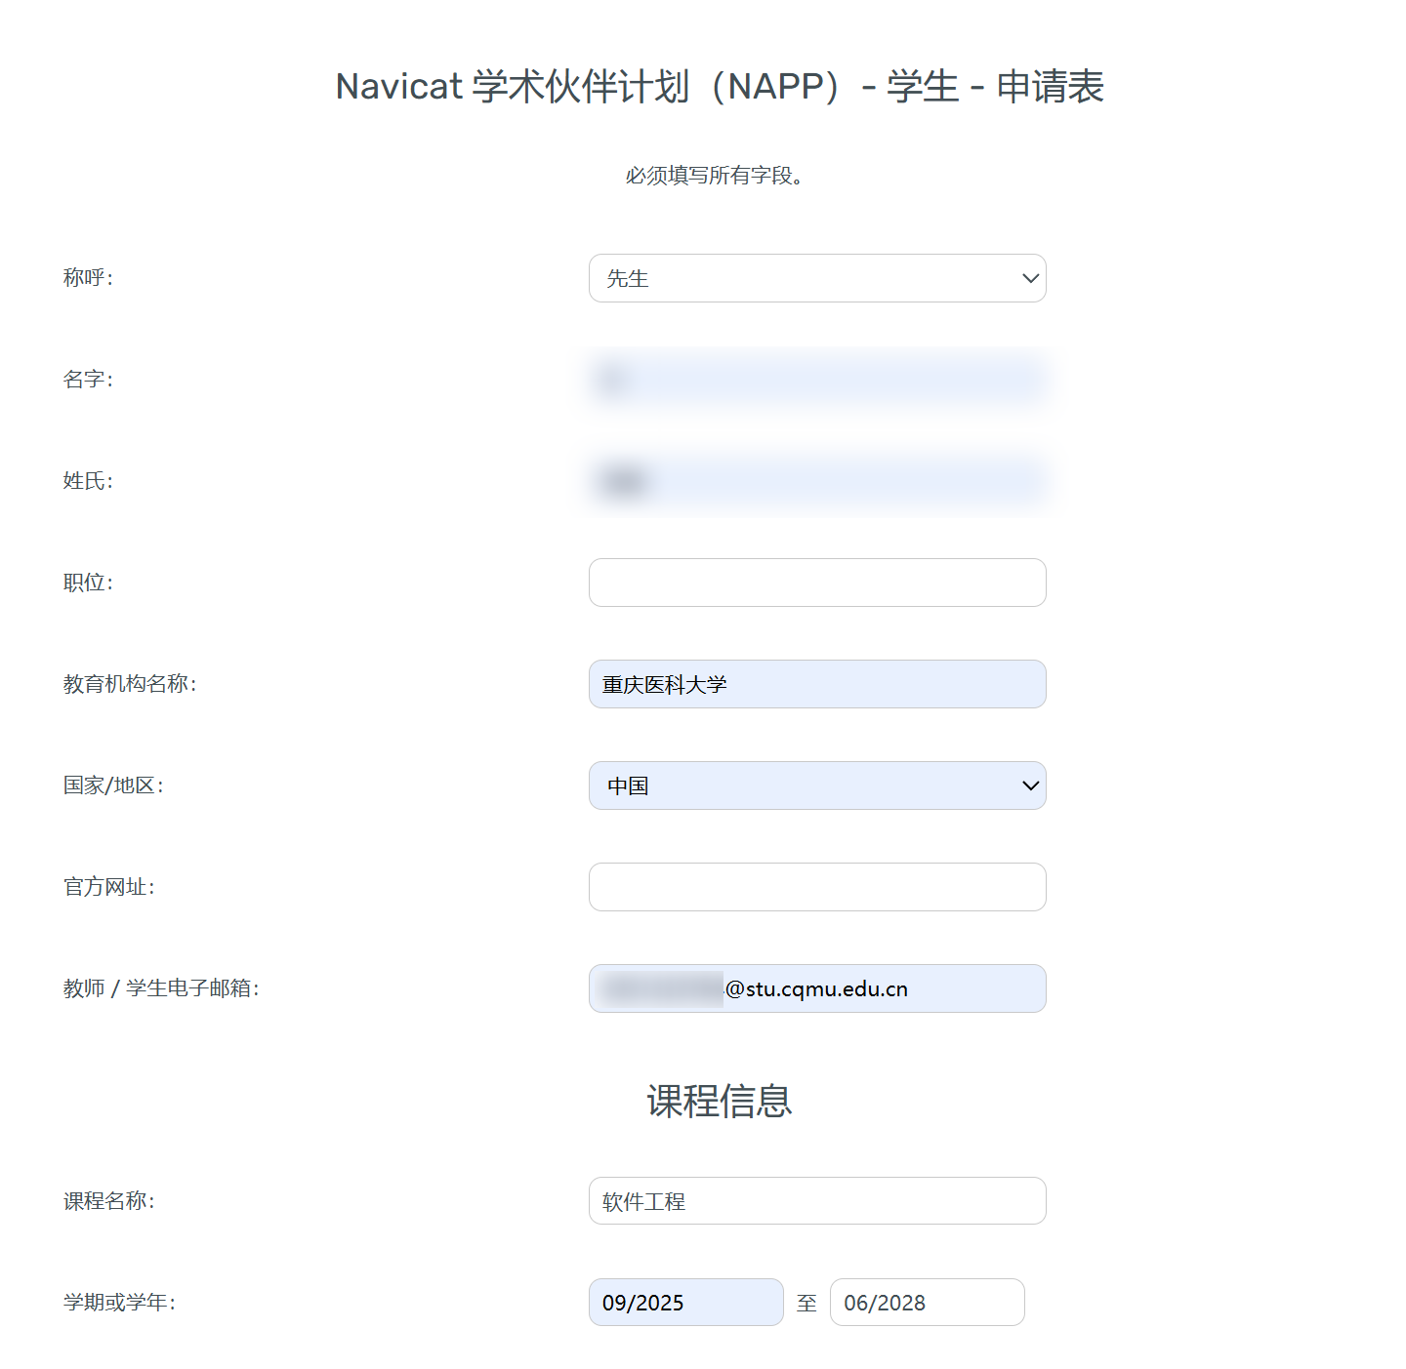The image size is (1406, 1369).
Task: Select the end date field 06/2028
Action: coord(926,1303)
